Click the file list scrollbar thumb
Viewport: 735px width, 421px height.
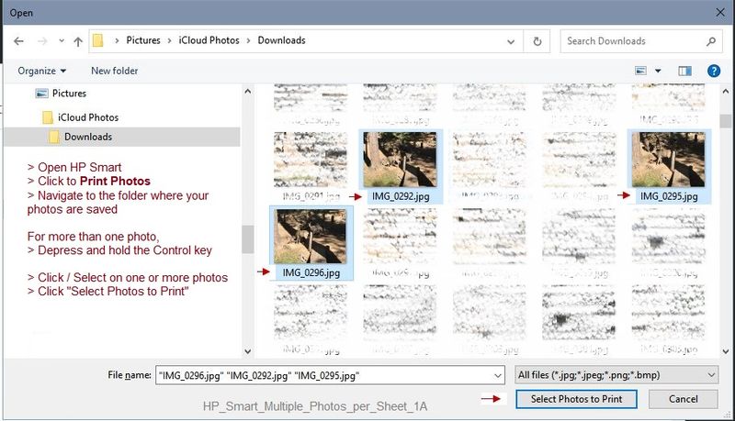click(x=726, y=121)
